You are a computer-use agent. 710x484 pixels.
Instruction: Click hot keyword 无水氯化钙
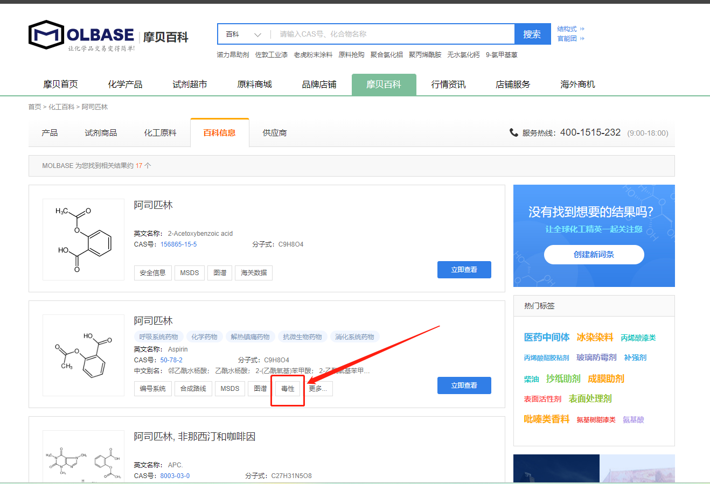click(463, 55)
